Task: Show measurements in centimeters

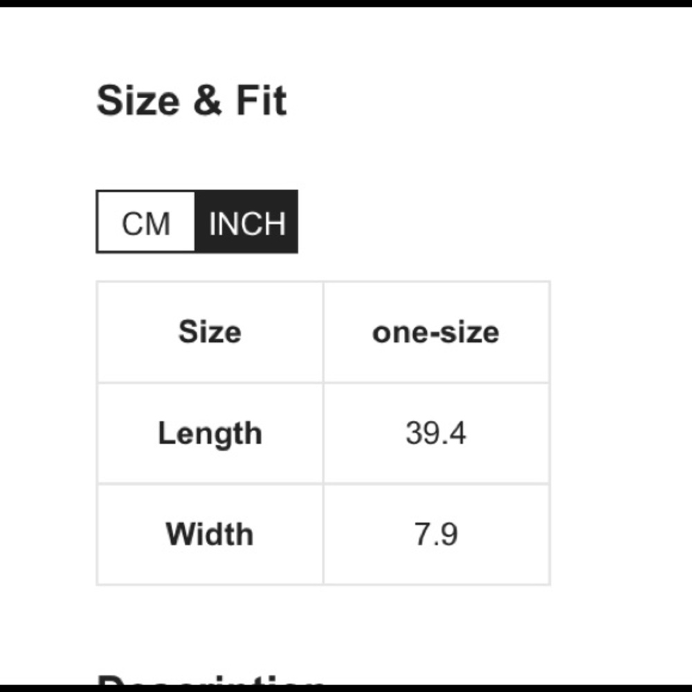Action: tap(146, 223)
